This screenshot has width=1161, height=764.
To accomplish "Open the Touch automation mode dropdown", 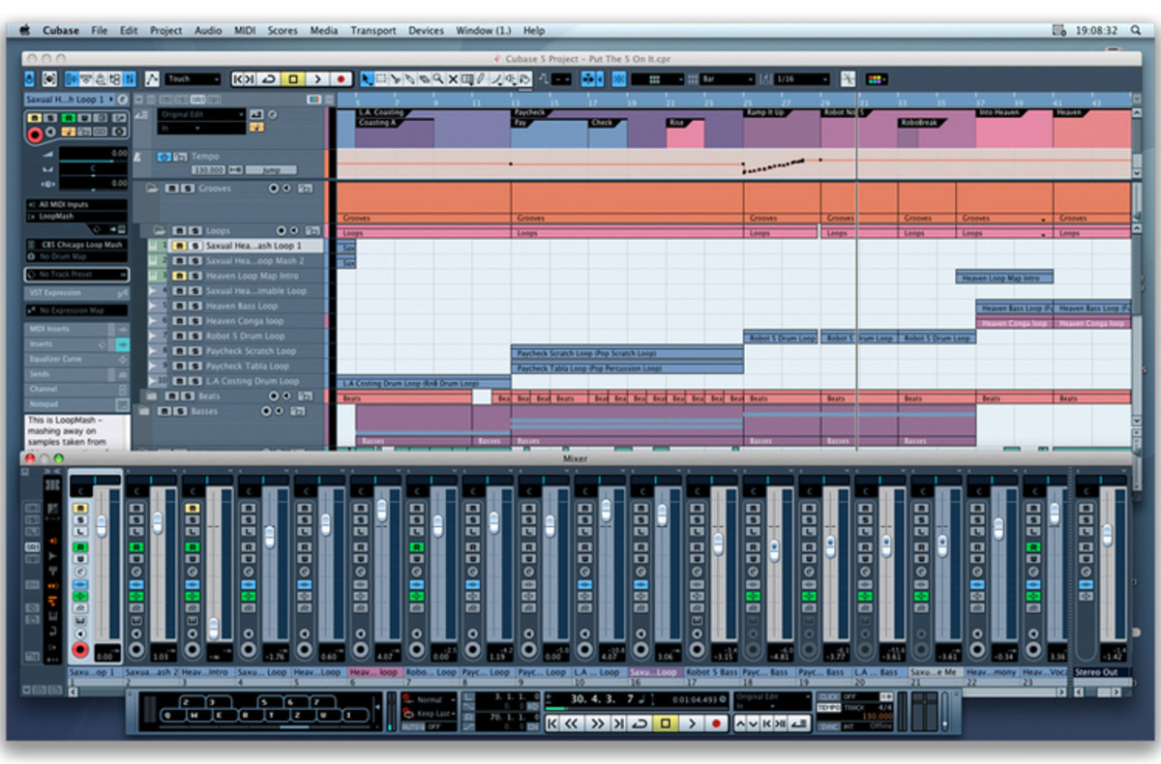I will click(x=193, y=79).
